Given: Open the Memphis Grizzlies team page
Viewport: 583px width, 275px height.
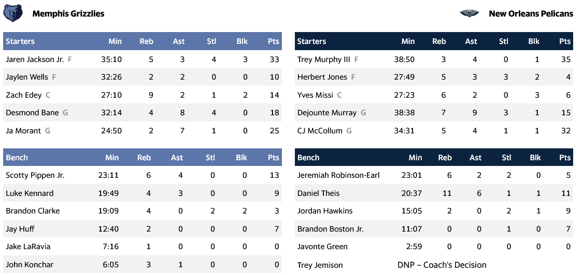Looking at the screenshot, I should click(68, 14).
